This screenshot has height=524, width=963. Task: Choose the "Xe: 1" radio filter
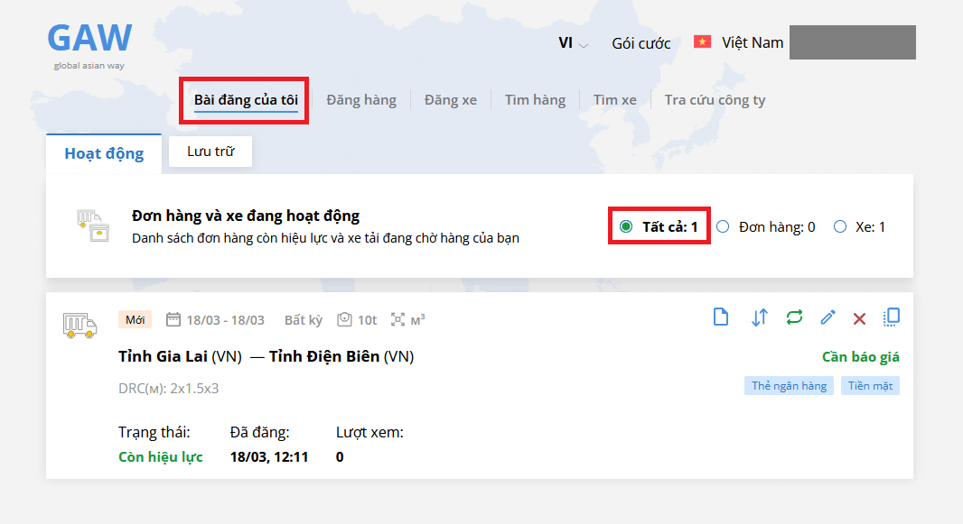click(840, 227)
